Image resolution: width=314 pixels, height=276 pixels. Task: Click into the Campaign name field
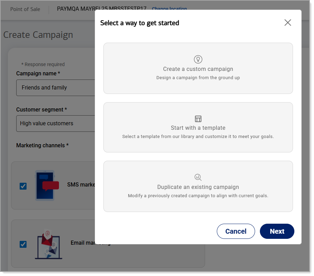click(55, 88)
